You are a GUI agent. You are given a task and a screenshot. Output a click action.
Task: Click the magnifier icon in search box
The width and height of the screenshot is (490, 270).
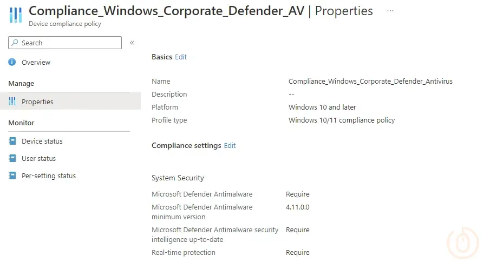pyautogui.click(x=16, y=43)
